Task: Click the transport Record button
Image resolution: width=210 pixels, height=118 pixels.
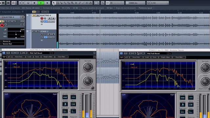Action: [47, 3]
